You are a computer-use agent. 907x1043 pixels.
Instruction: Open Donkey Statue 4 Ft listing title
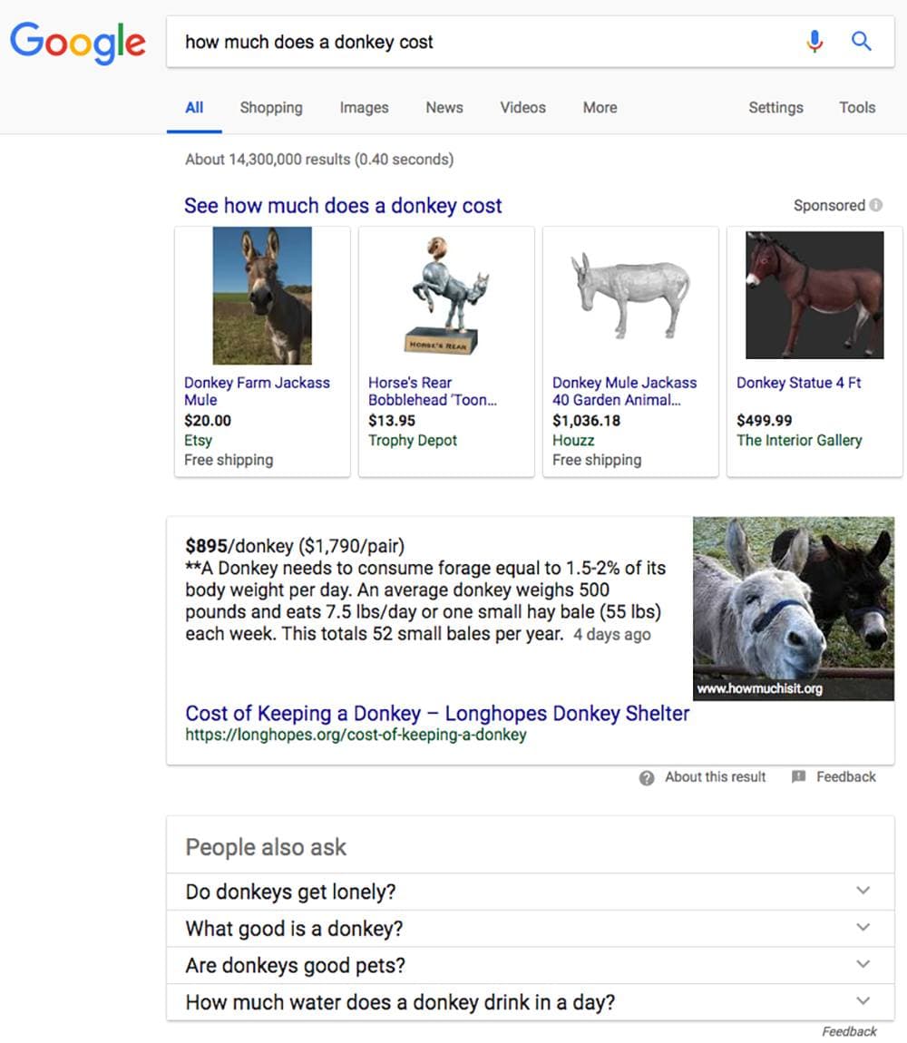pos(798,383)
